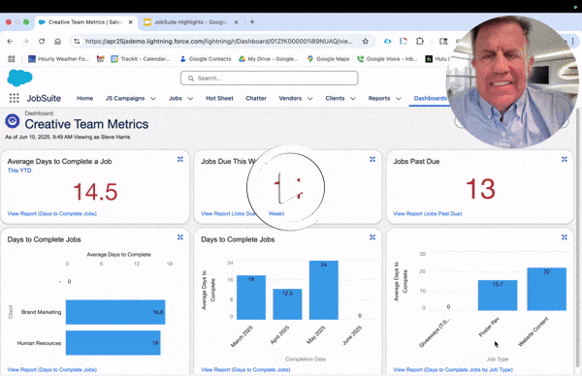Image resolution: width=582 pixels, height=376 pixels.
Task: Click the browser URL address bar
Action: (219, 41)
